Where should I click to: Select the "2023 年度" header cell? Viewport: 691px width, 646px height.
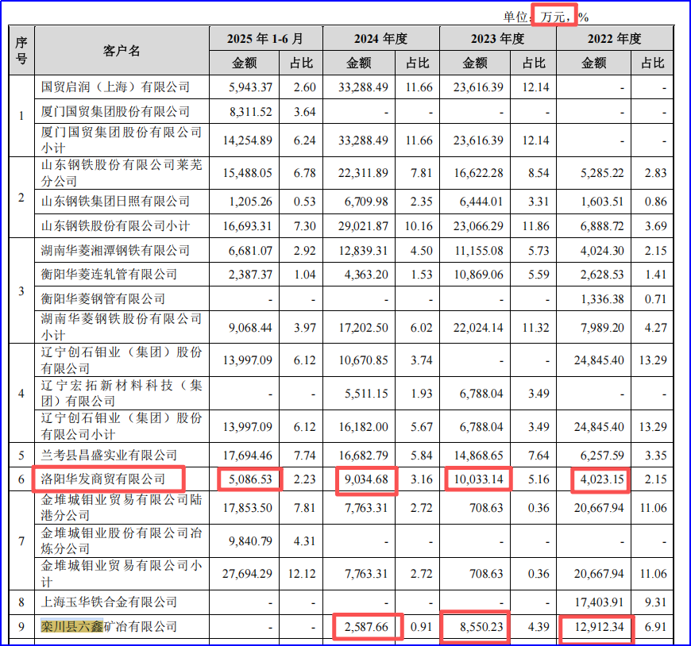[497, 39]
